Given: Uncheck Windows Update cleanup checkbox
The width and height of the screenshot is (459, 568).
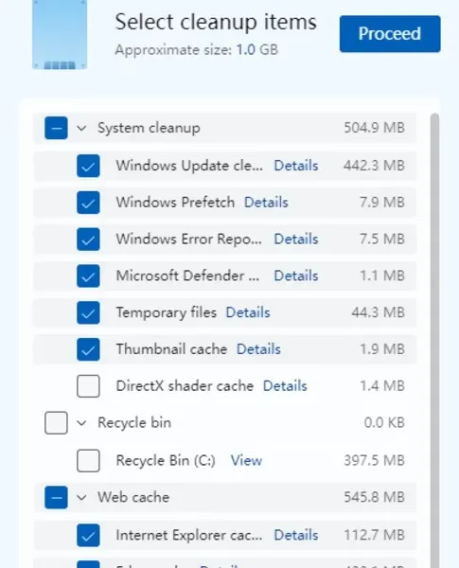Looking at the screenshot, I should 88,166.
